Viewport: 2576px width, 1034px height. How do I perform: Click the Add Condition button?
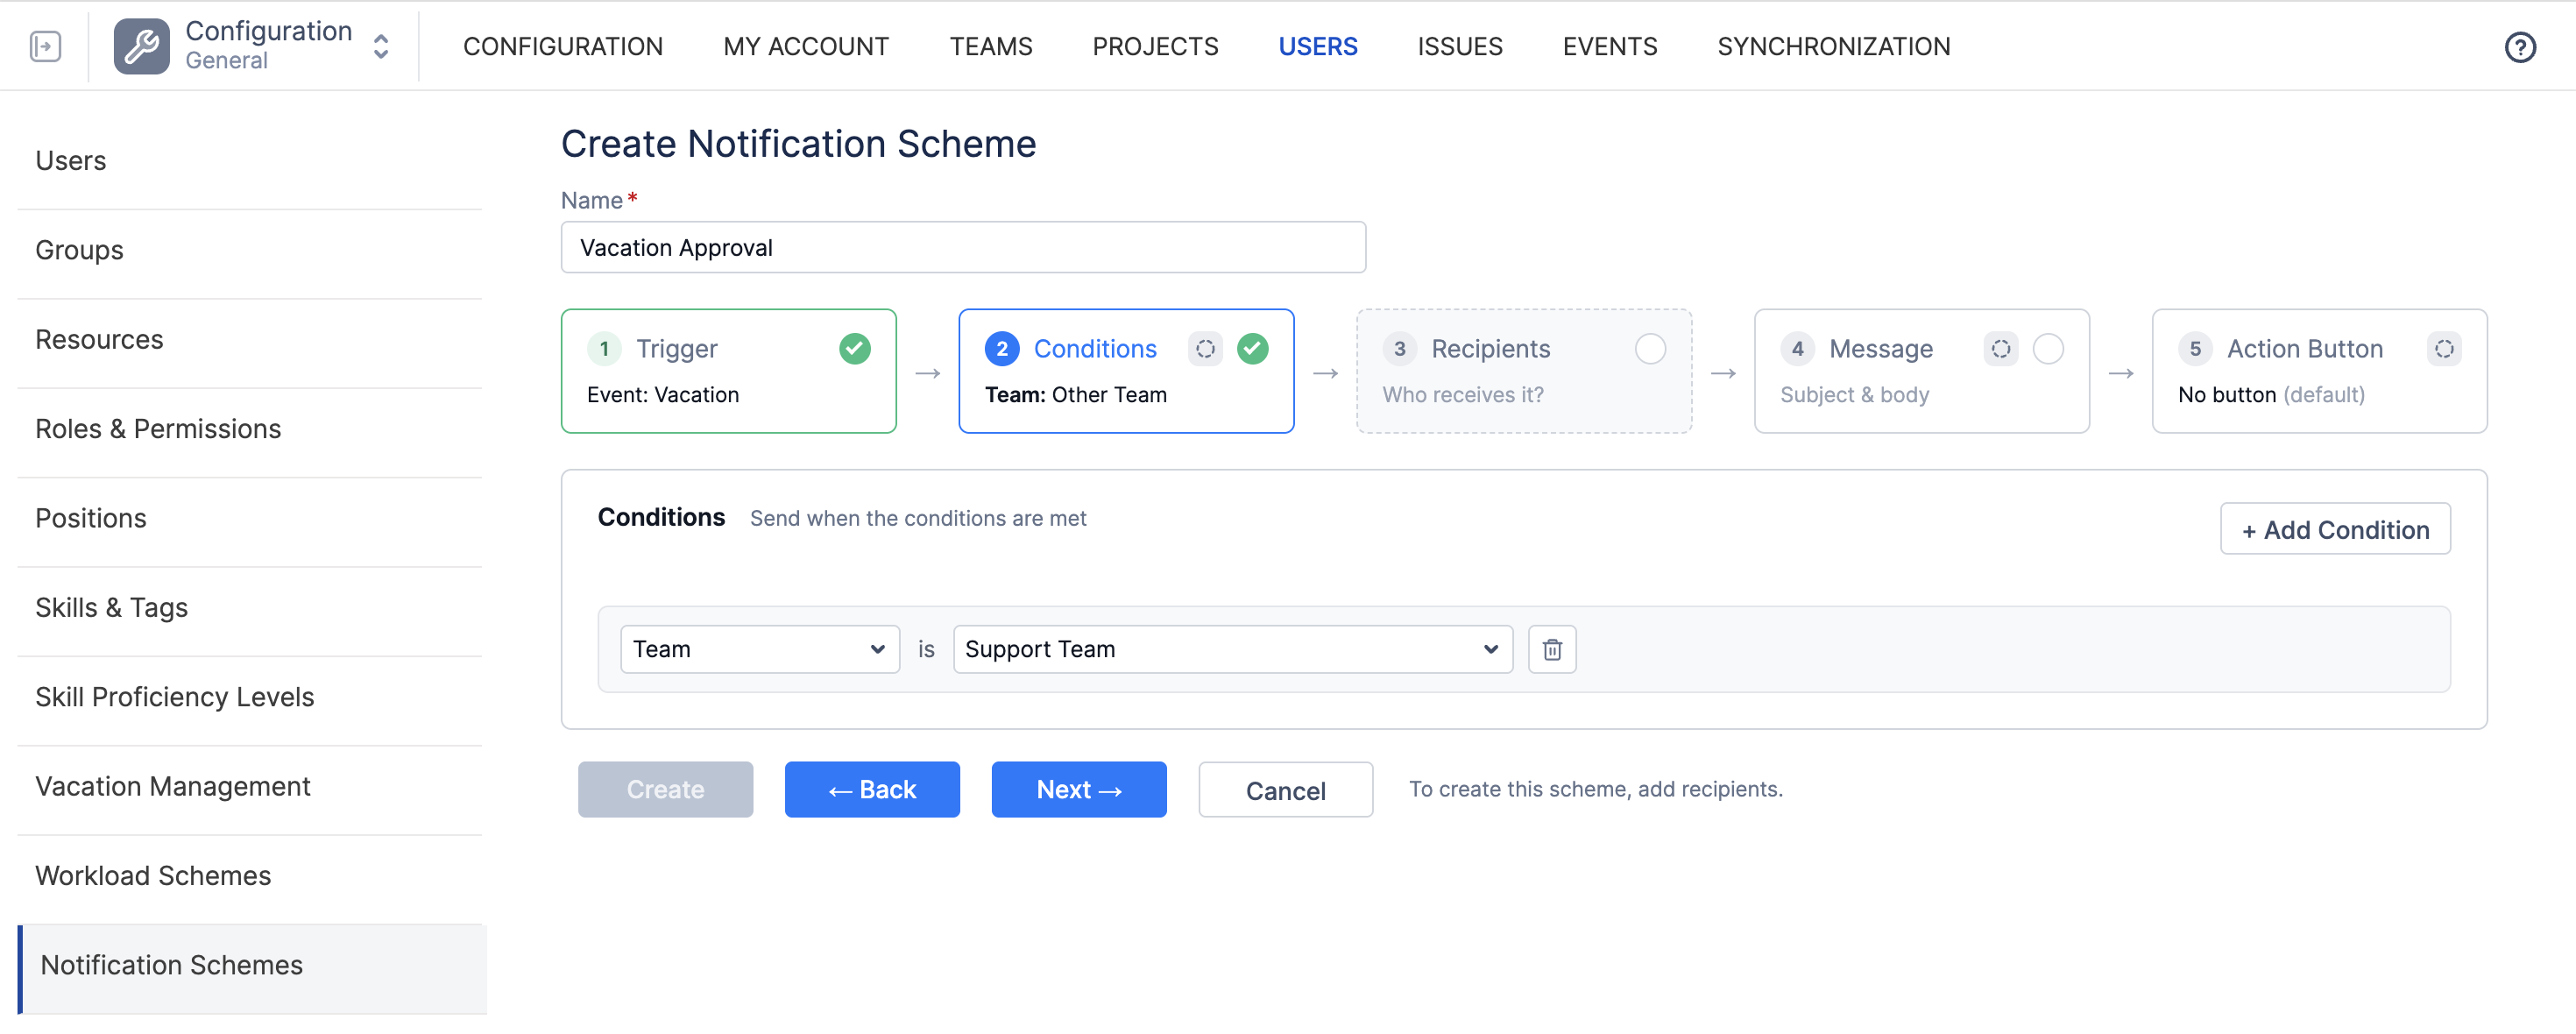[2334, 529]
